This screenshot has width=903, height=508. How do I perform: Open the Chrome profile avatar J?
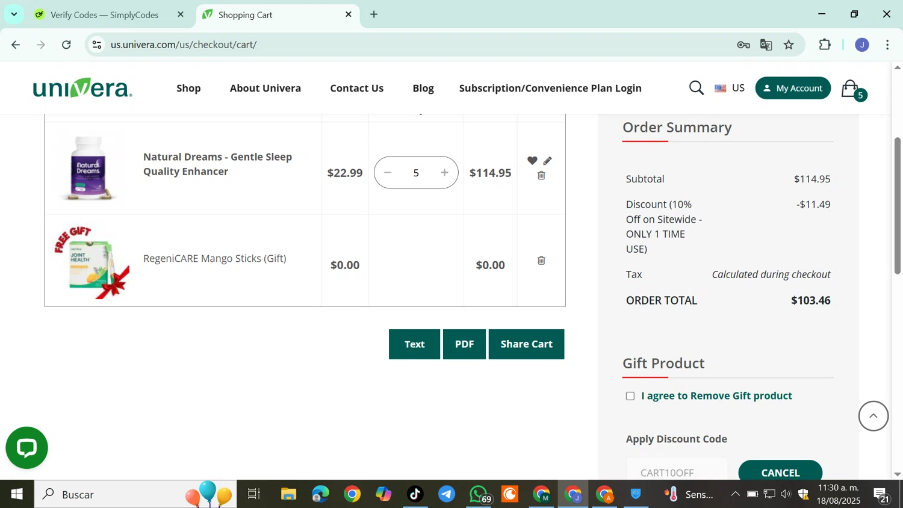click(x=862, y=45)
